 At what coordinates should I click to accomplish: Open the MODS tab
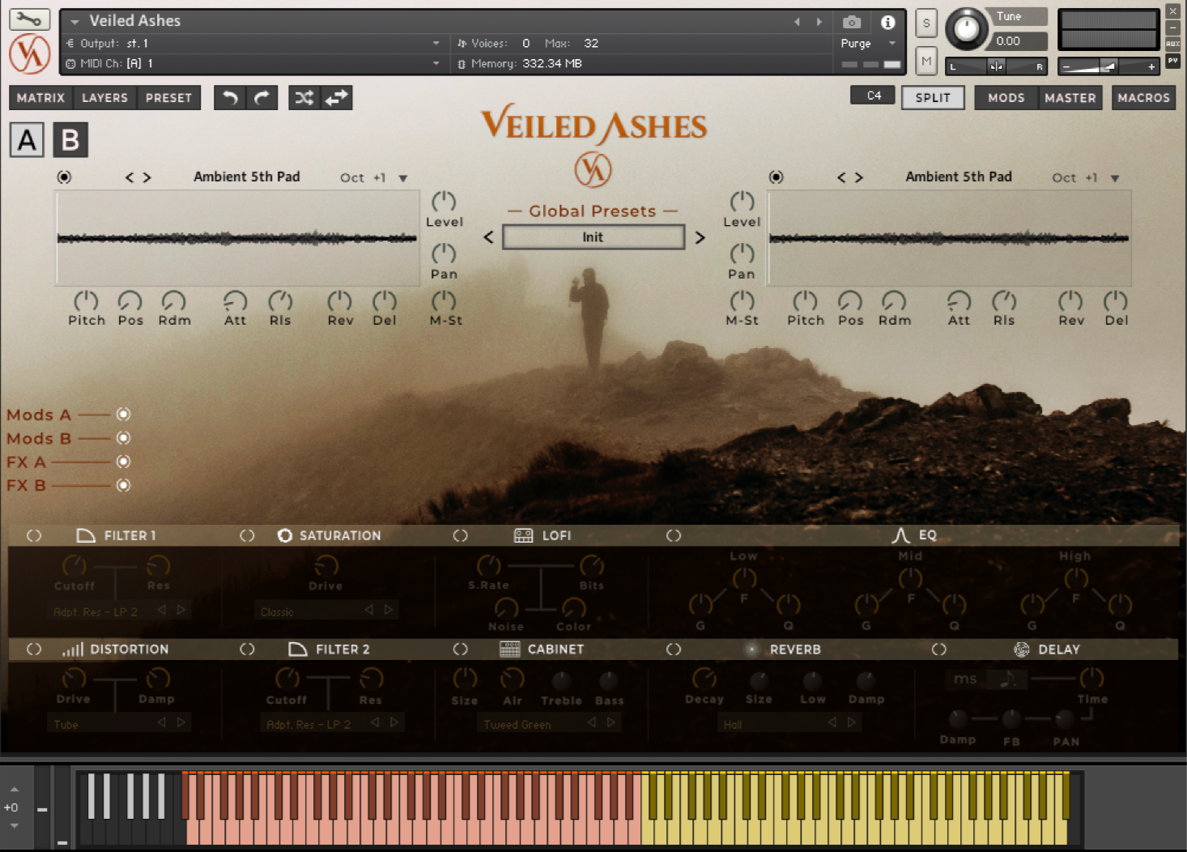click(x=1006, y=98)
